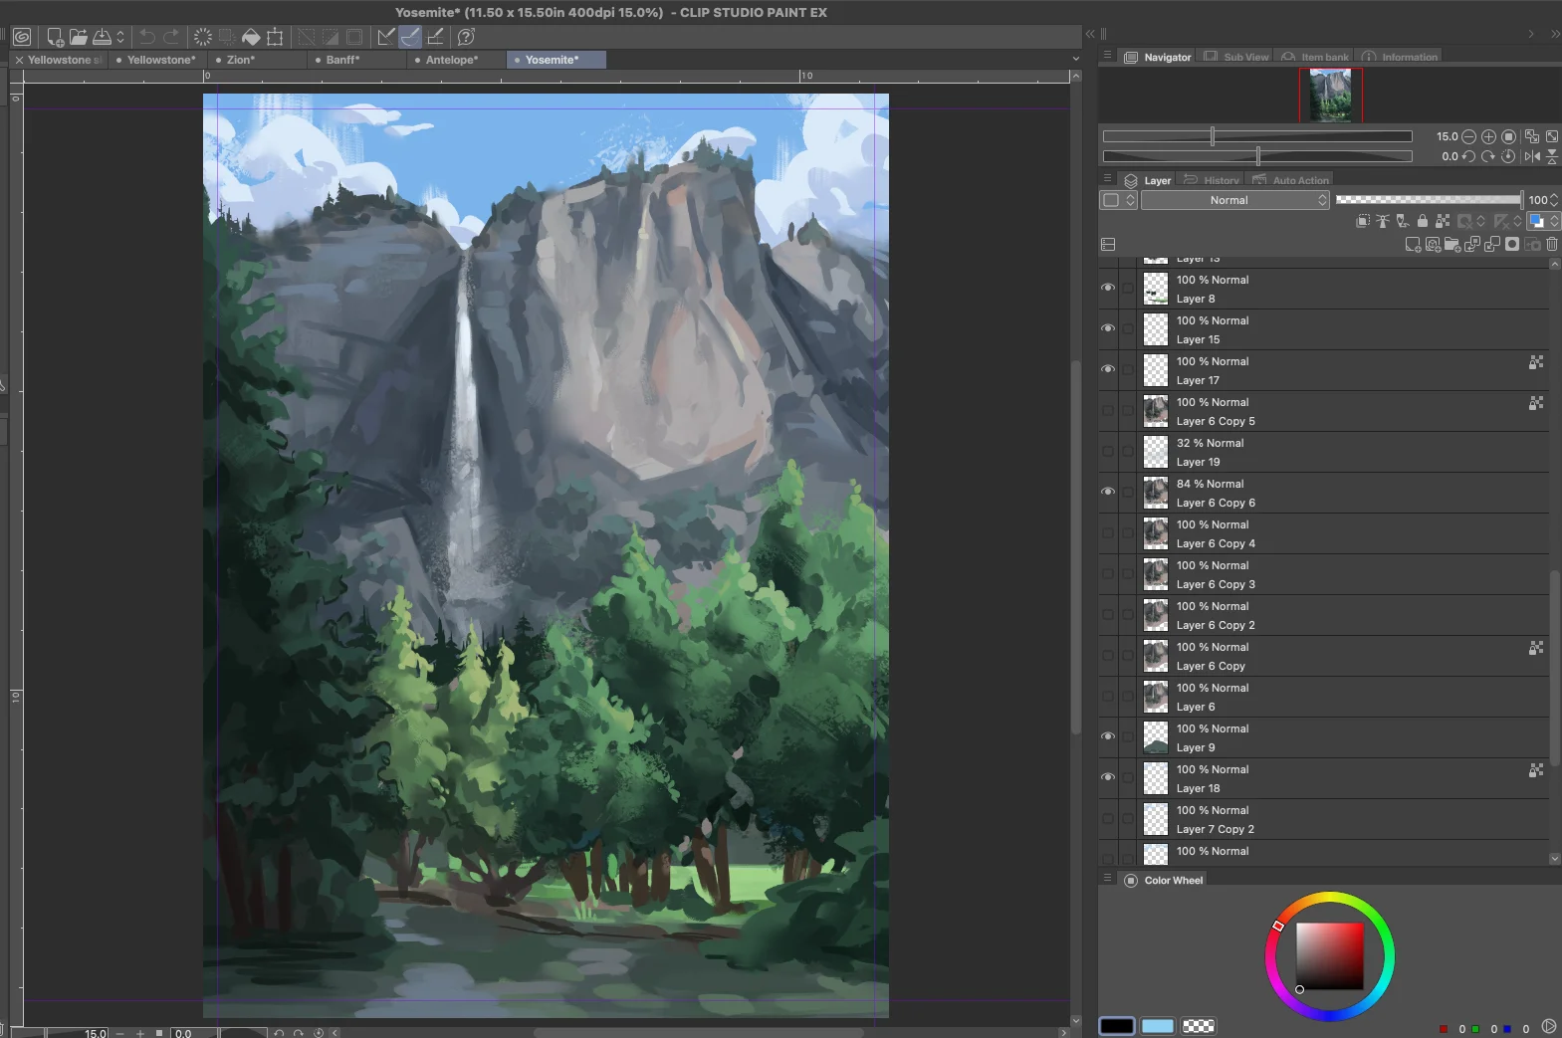Image resolution: width=1562 pixels, height=1038 pixels.
Task: Select the transparent color swatch
Action: coord(1198,1026)
